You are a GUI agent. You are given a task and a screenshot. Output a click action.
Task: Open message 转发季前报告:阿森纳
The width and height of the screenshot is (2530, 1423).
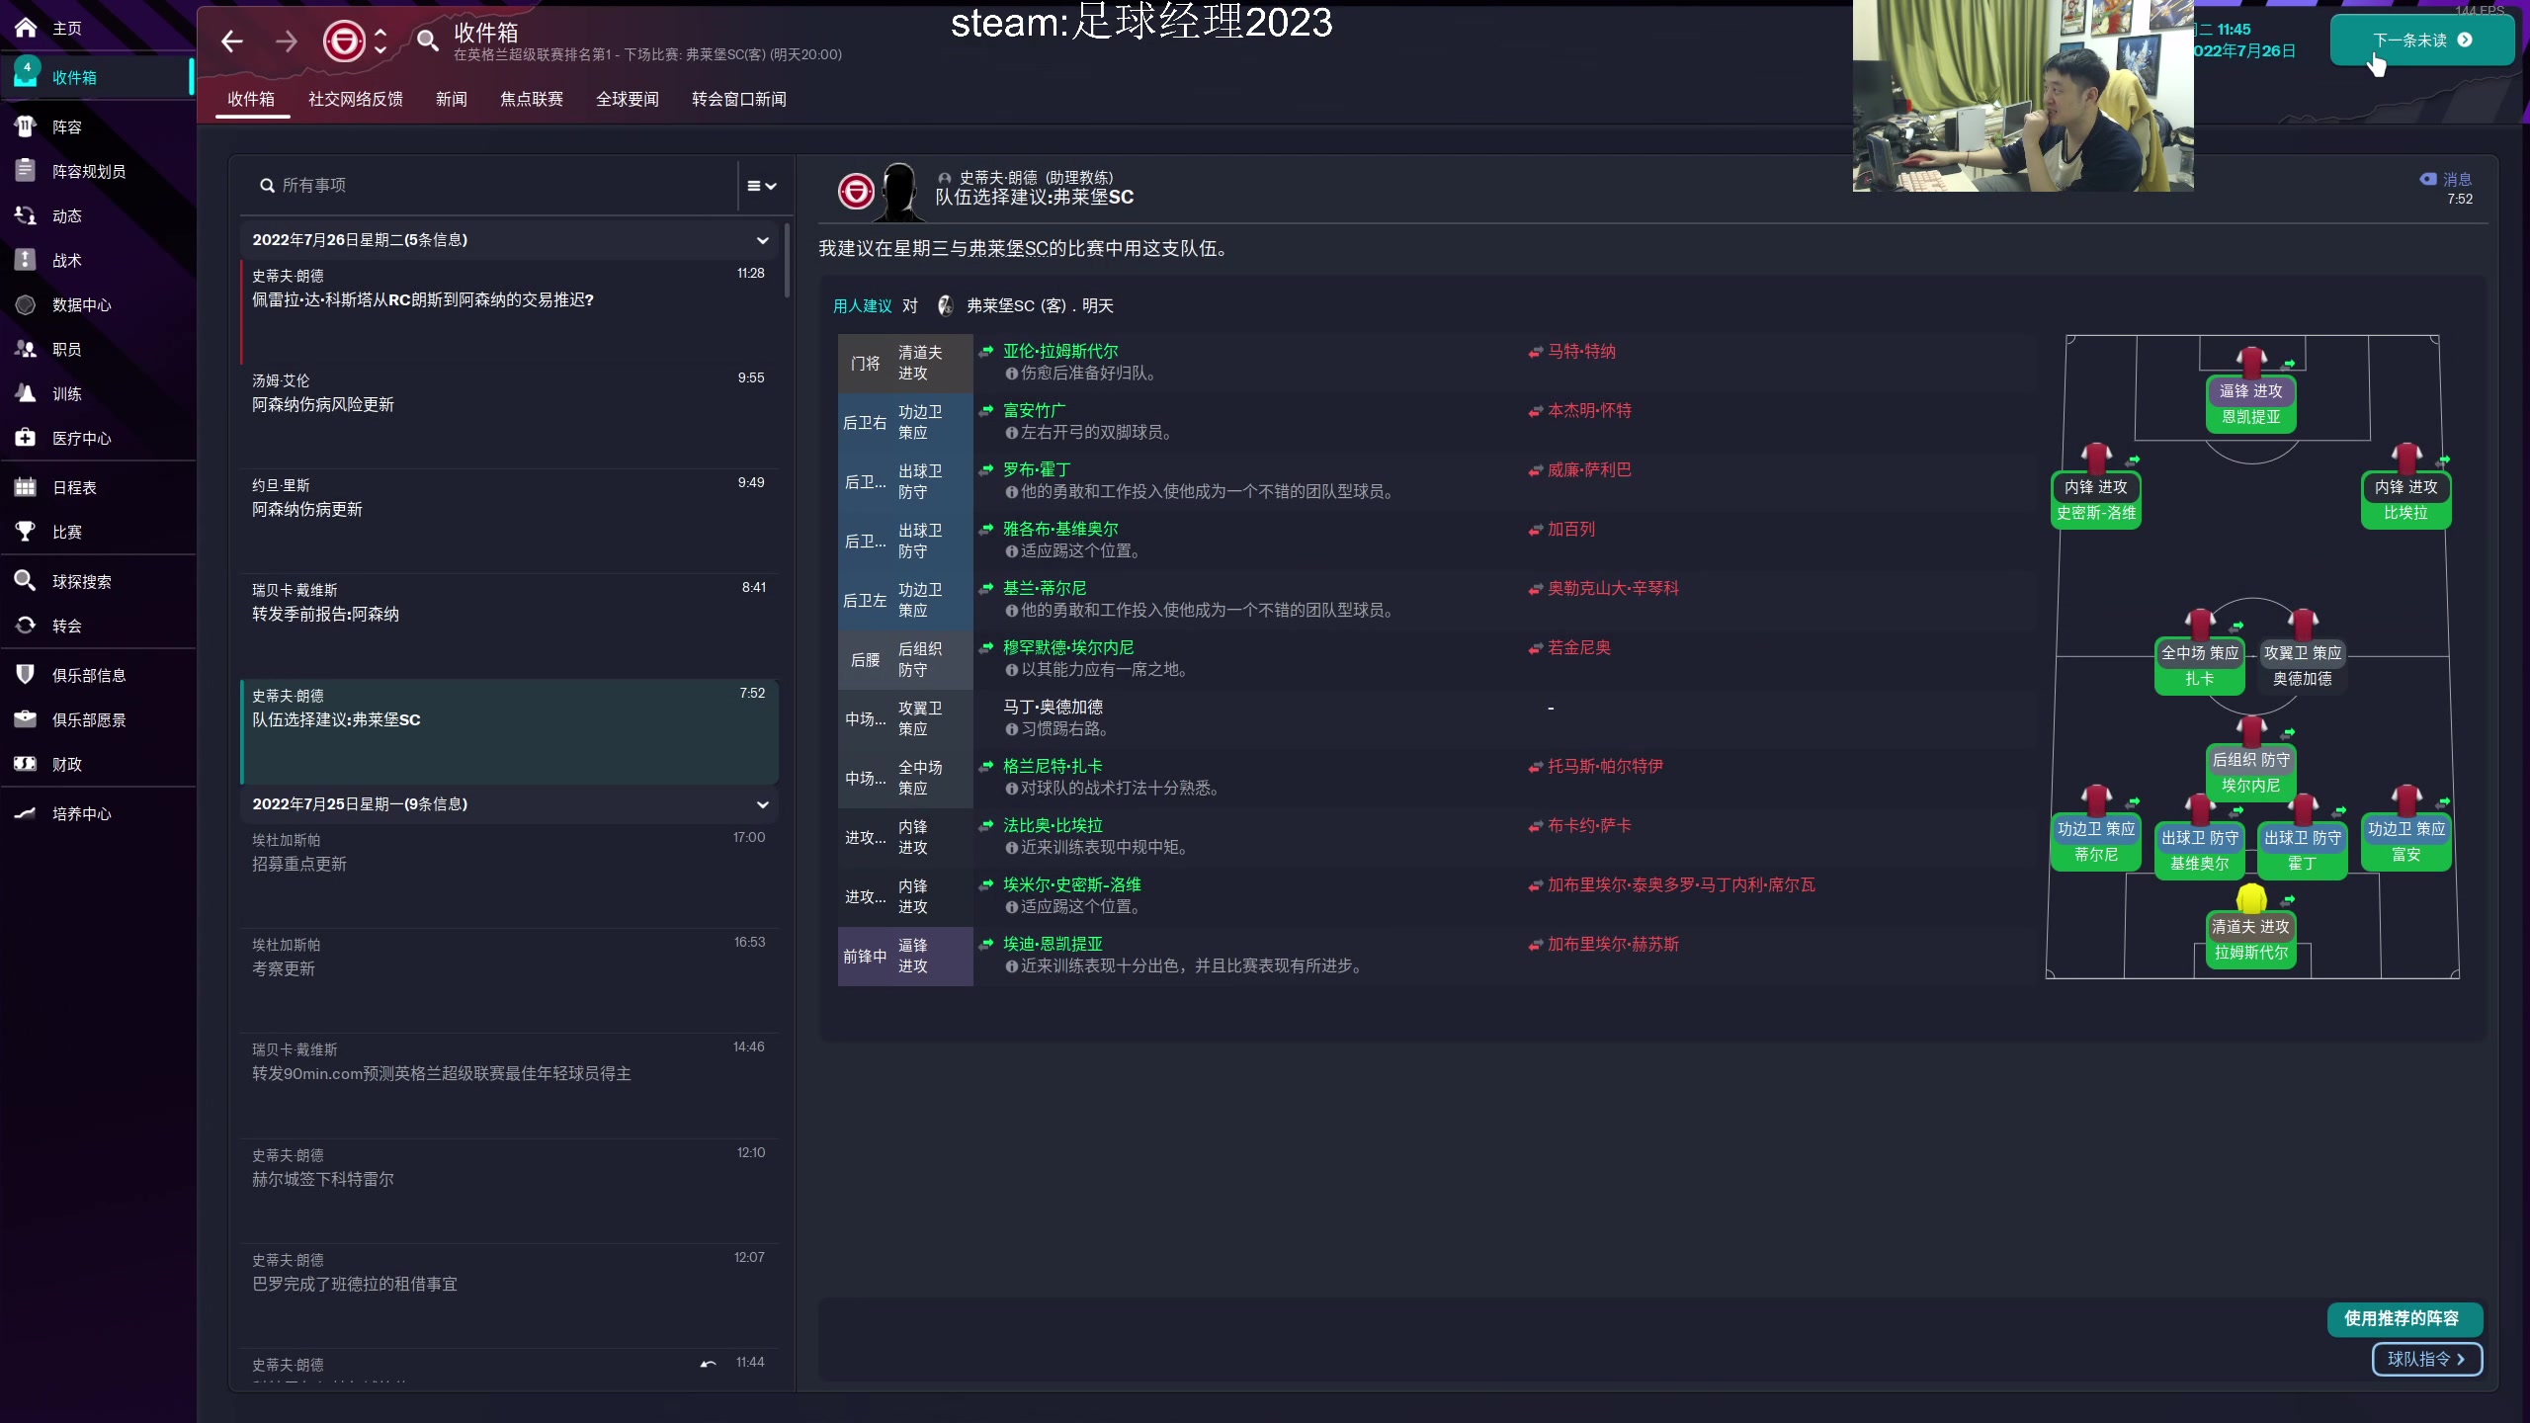(x=508, y=626)
